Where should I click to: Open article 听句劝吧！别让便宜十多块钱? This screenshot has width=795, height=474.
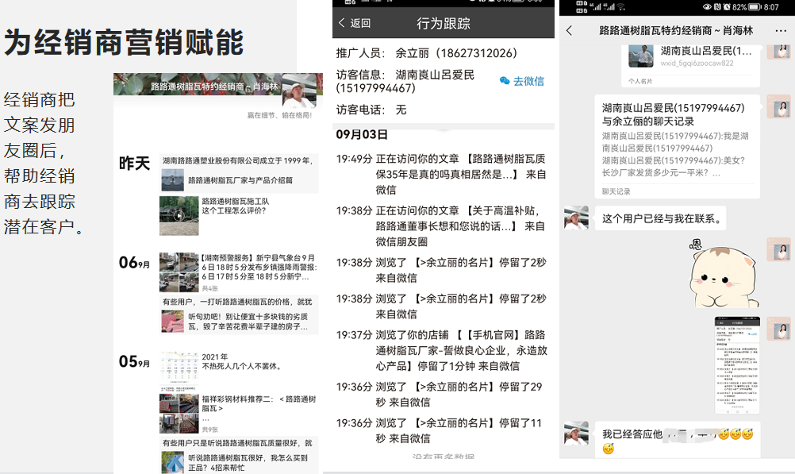(240, 322)
